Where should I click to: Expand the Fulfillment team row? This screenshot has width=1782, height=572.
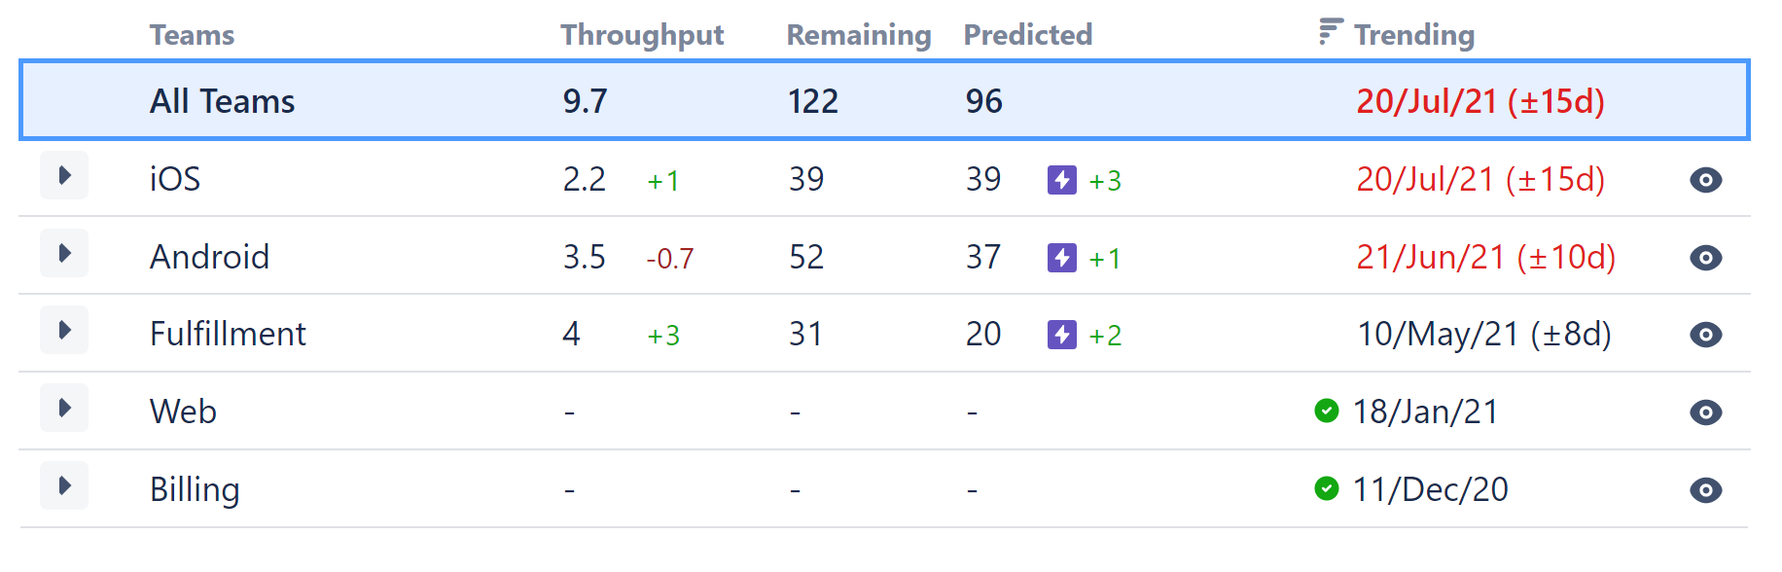coord(64,331)
